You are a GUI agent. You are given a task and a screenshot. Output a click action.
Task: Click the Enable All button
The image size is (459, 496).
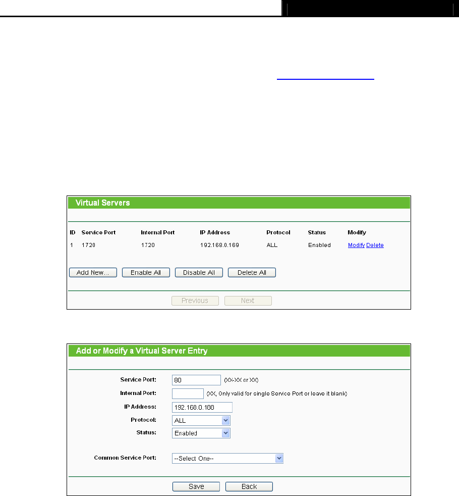146,272
